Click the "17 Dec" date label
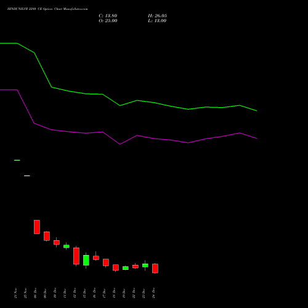 tap(104, 293)
